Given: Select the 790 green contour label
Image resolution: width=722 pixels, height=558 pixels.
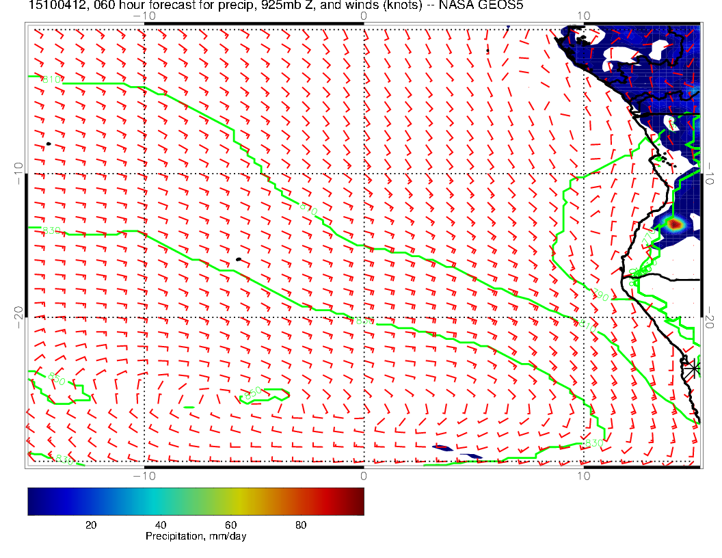Looking at the screenshot, I should tap(600, 295).
